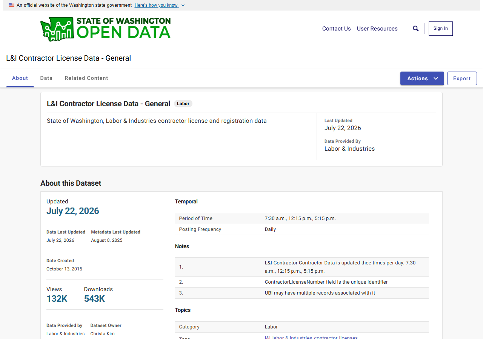Click the 'Posting Frequency' row label
This screenshot has height=339, width=483.
(x=200, y=229)
